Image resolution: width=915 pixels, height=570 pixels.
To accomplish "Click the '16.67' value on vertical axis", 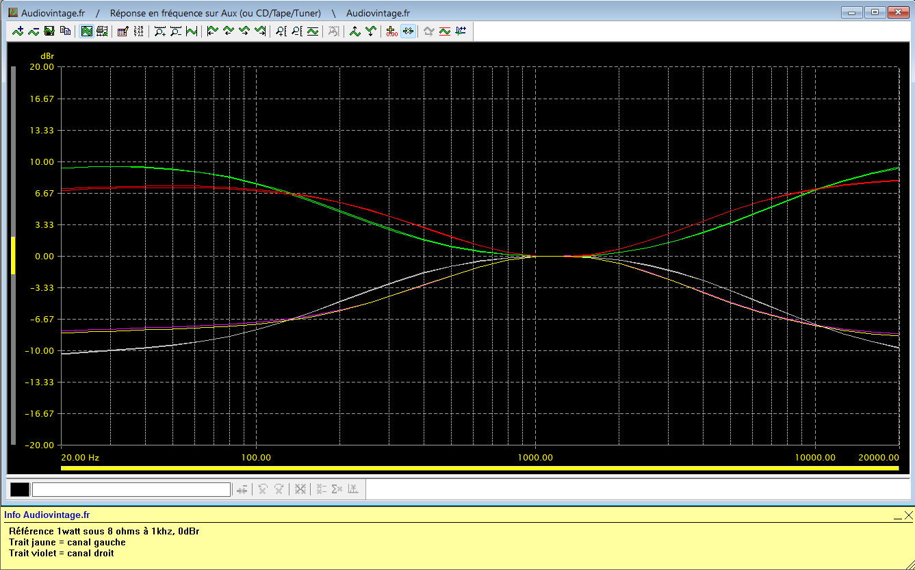I will point(41,99).
